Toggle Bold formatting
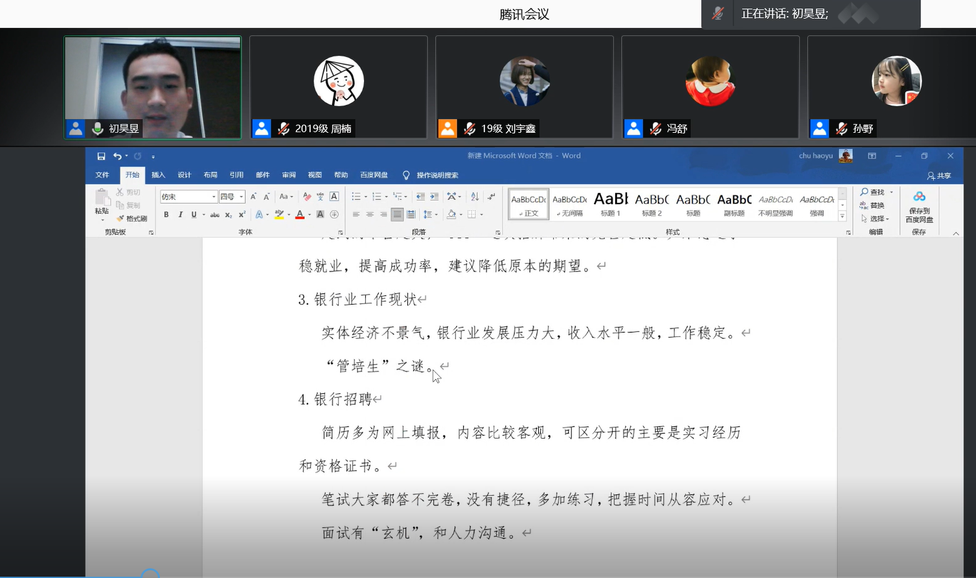This screenshot has width=976, height=578. tap(166, 214)
